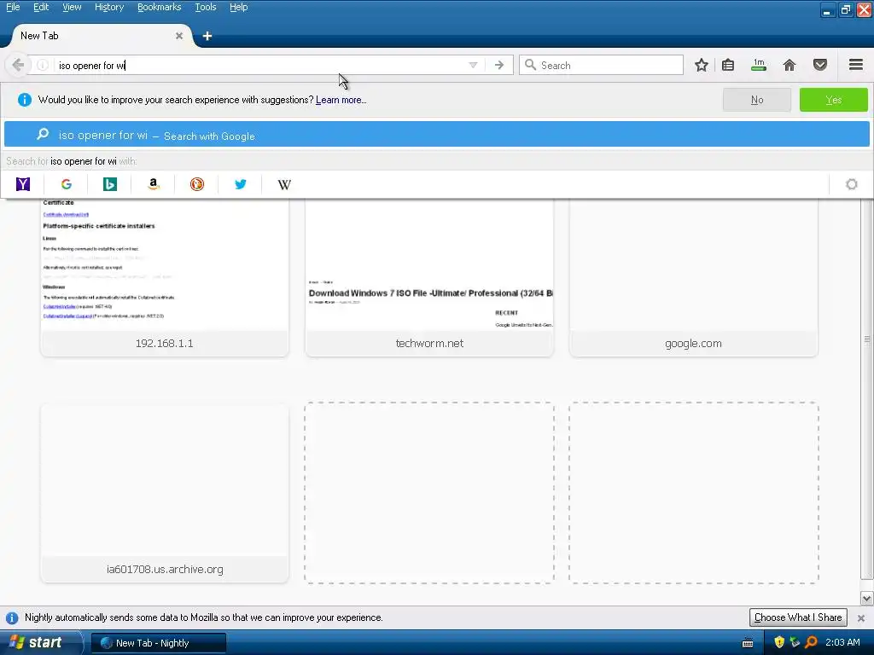Select the New Tab tab
Image resolution: width=874 pixels, height=655 pixels.
(101, 36)
